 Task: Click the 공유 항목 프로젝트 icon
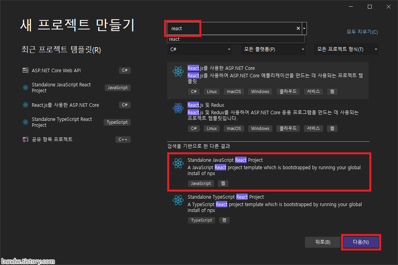pos(26,139)
